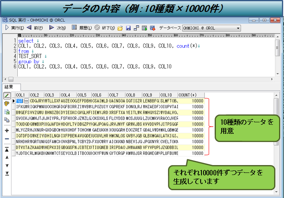Click the 次 (Next) arrow button
Image resolution: width=284 pixels, height=198 pixels.
(58, 28)
